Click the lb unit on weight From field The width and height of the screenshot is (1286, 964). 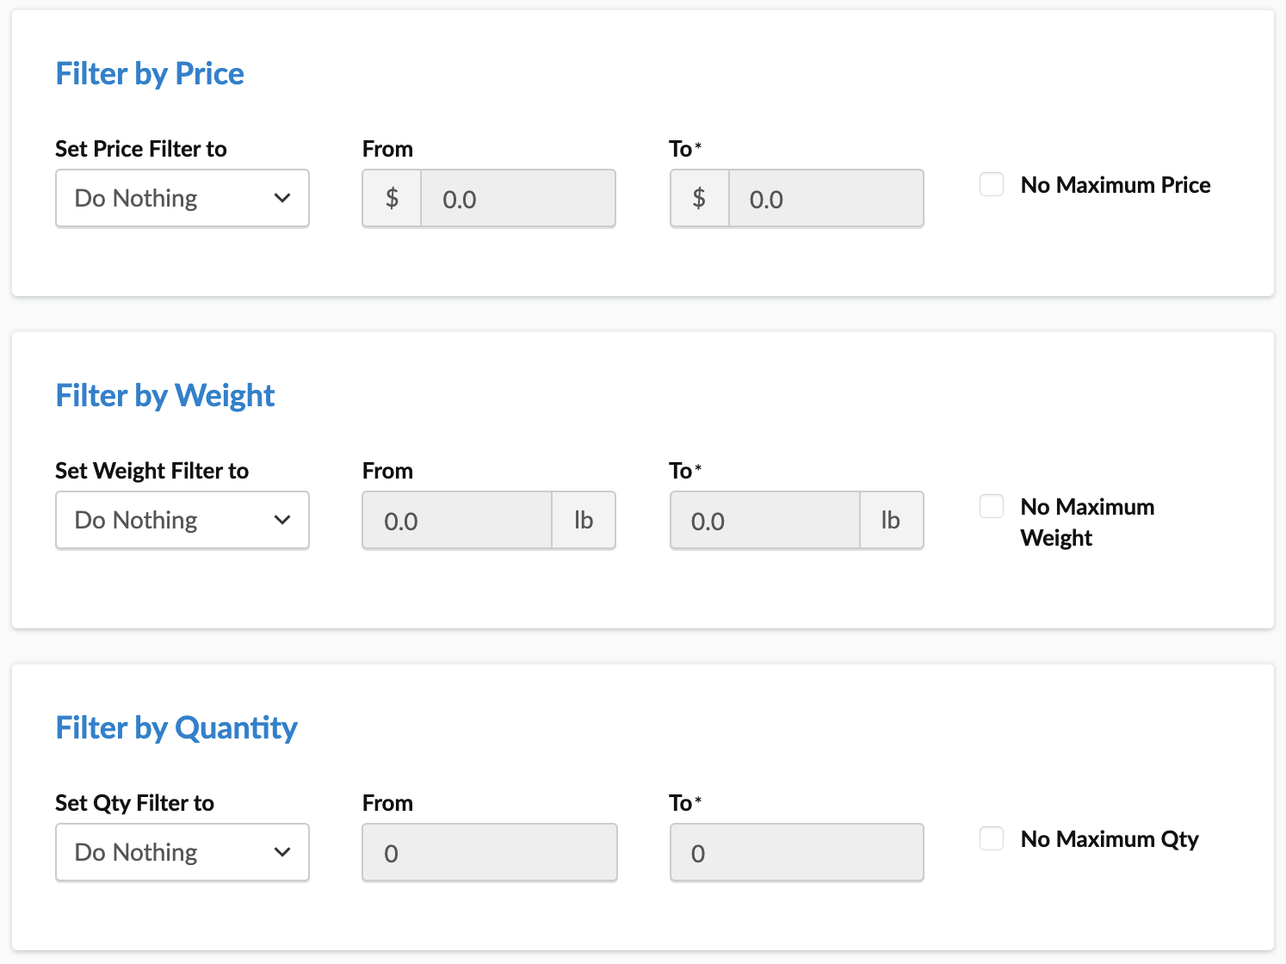point(584,521)
